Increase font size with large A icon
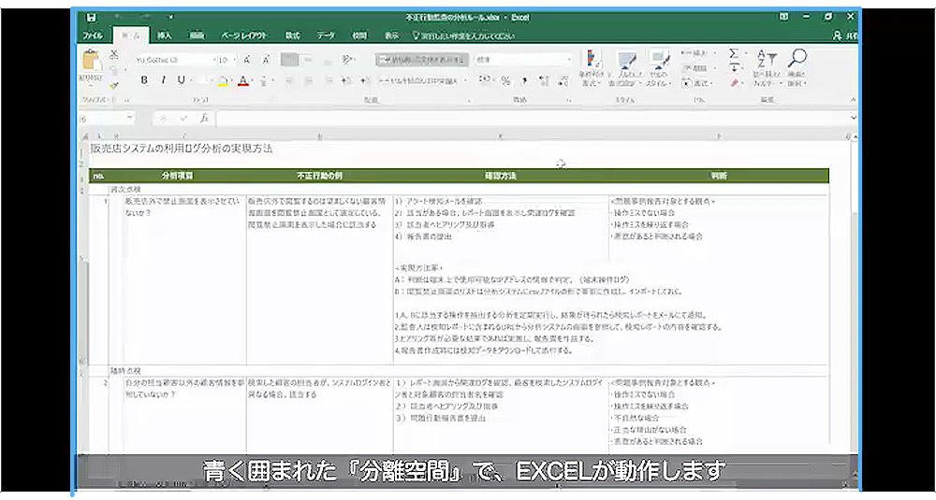This screenshot has width=936, height=500. click(247, 60)
